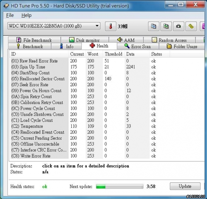Click Reallocated Sector threshold value 140
The height and width of the screenshot is (199, 207).
tap(108, 79)
